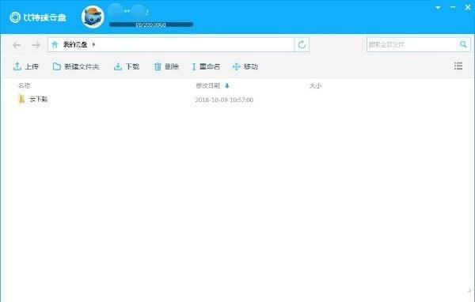Click the search magnifier icon
The height and width of the screenshot is (302, 475).
[463, 44]
